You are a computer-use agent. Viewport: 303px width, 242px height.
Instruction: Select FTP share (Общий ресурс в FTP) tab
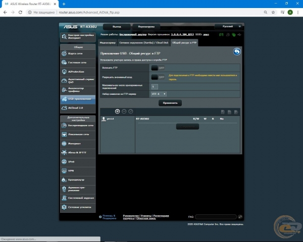[x=184, y=43]
